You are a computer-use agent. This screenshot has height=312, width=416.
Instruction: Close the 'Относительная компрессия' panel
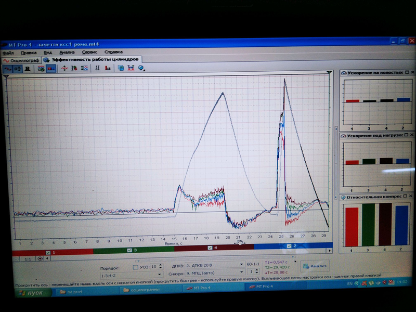coord(411,197)
